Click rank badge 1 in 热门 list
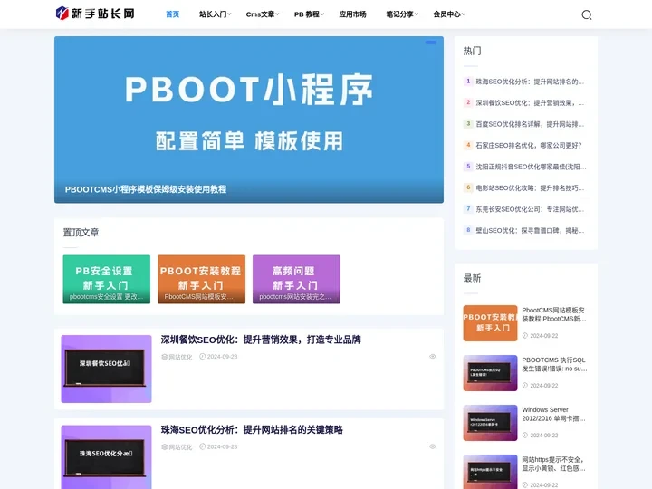This screenshot has height=489, width=652. pos(468,81)
